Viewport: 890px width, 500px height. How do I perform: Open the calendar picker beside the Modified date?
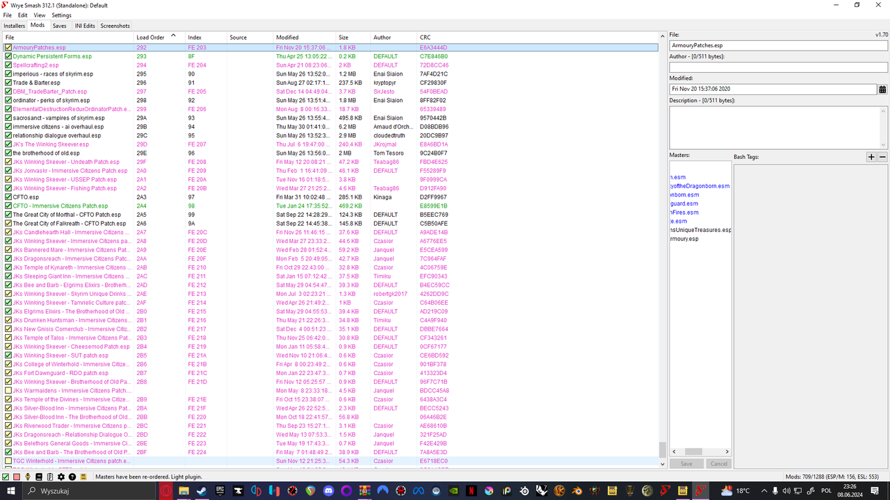882,89
